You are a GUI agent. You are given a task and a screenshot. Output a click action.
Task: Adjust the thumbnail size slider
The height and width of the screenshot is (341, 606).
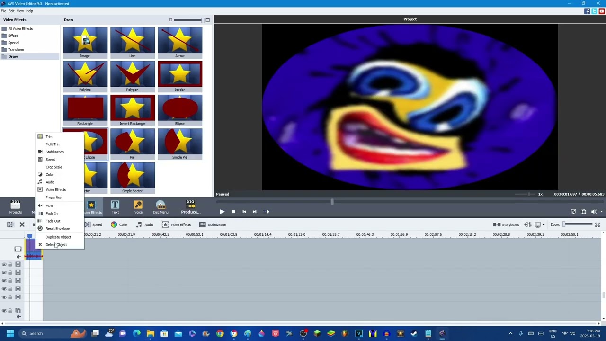(188, 20)
